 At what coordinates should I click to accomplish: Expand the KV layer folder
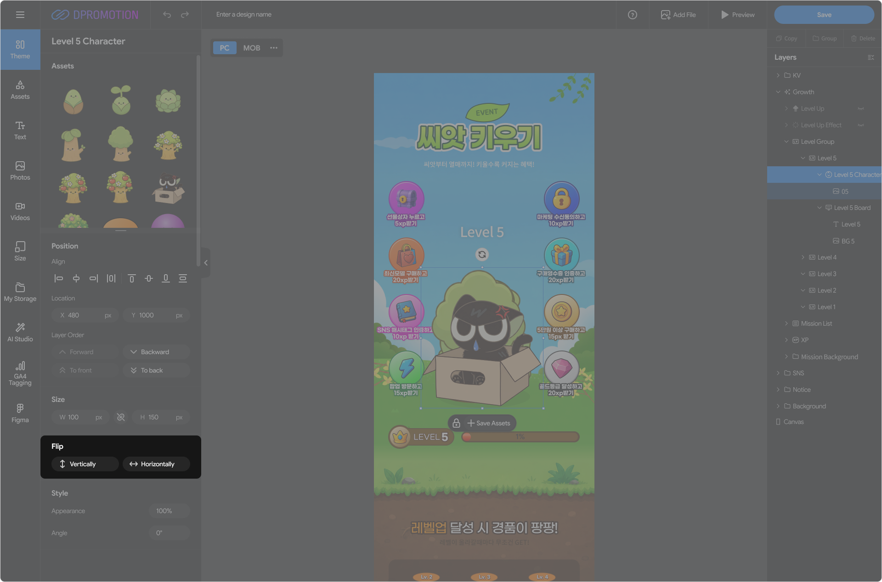(x=778, y=75)
